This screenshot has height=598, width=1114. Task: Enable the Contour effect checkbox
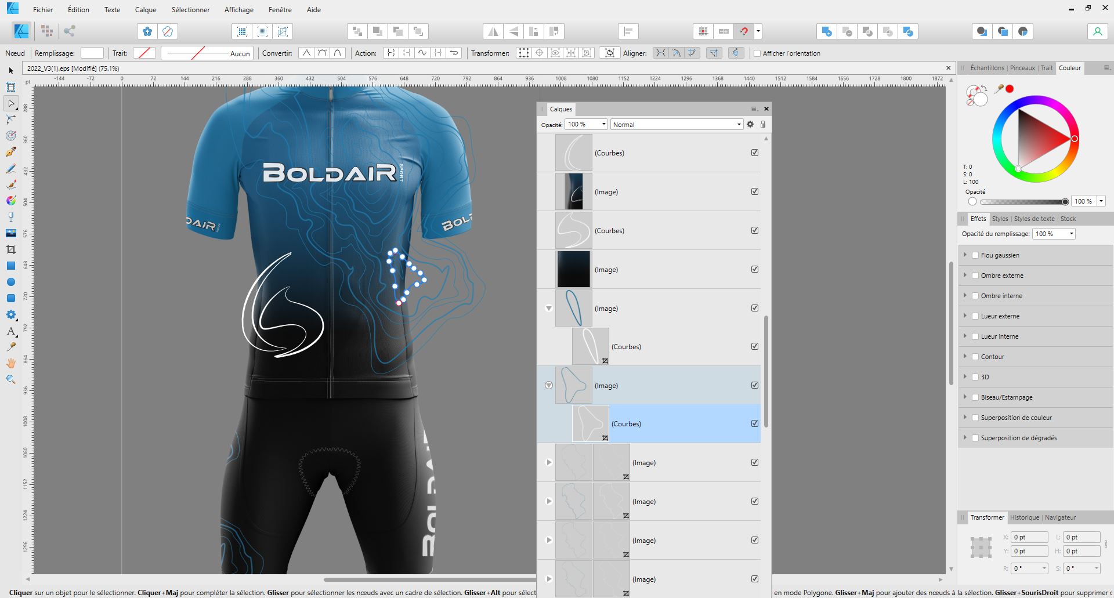[x=975, y=357]
